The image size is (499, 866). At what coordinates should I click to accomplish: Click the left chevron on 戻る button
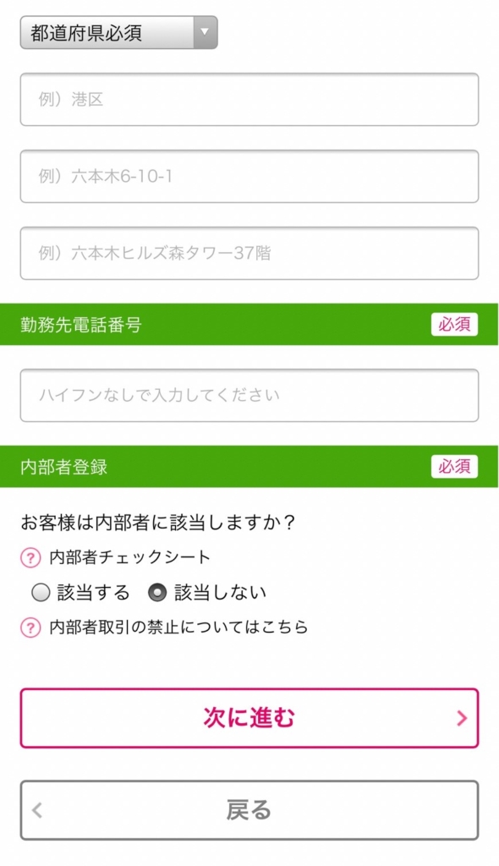37,810
